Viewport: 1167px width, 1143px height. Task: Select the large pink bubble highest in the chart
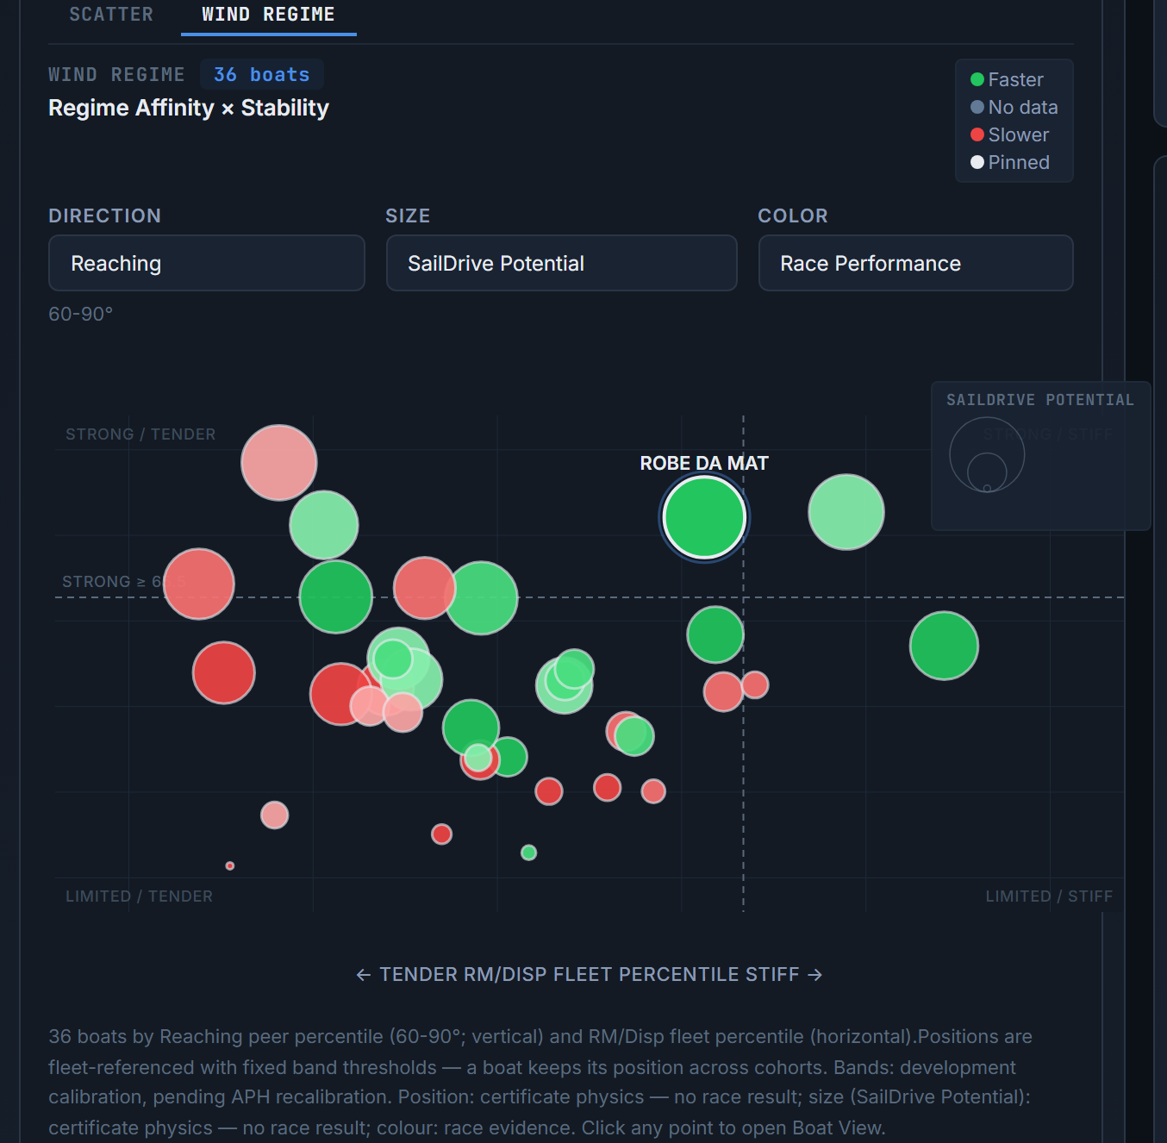(279, 463)
